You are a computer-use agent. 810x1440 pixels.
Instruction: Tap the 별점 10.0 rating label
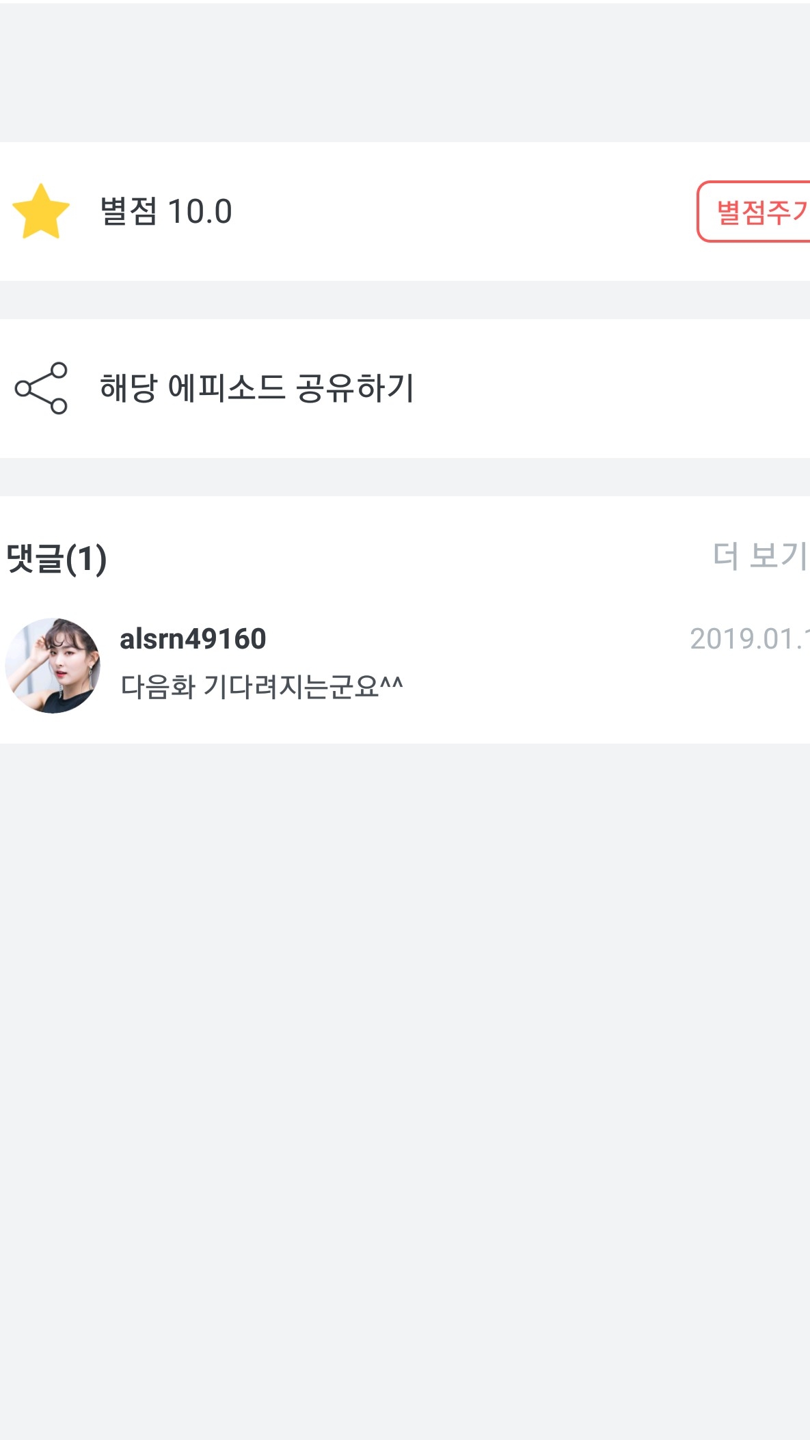(x=165, y=211)
